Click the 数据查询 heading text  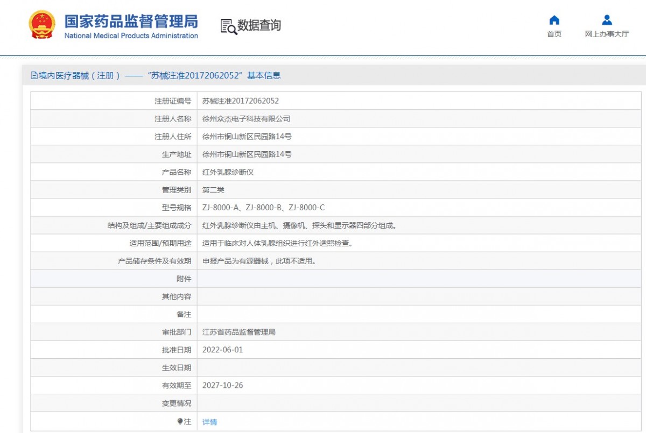coord(259,25)
